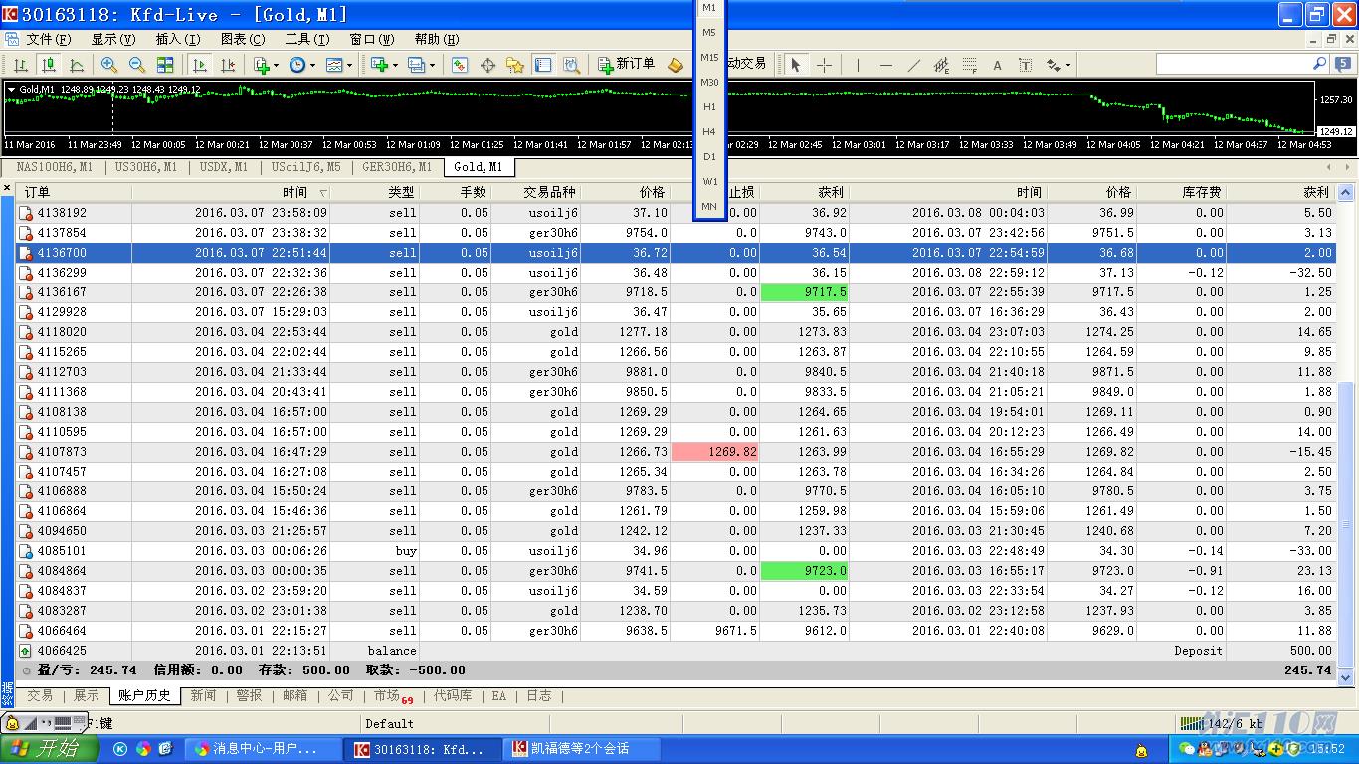Open the 工具 menu
This screenshot has width=1359, height=764.
(307, 39)
